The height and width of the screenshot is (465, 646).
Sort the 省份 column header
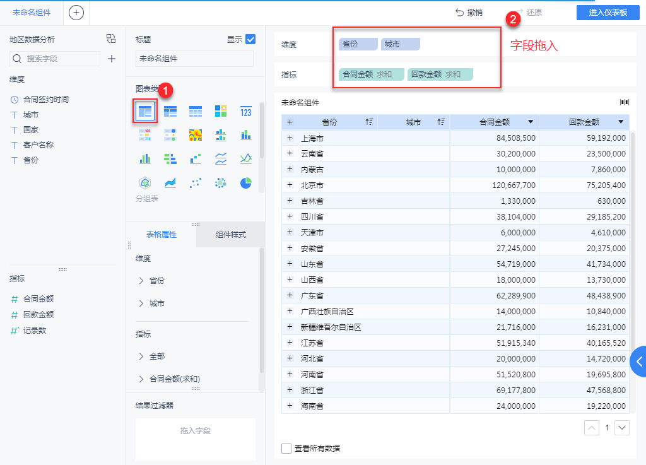(368, 122)
